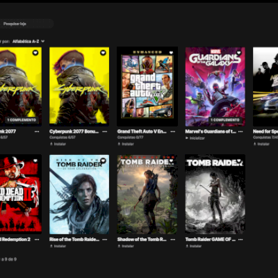Toggle favorite heart on first Cyberpunk 2077 cover
This screenshot has width=278, height=278.
coord(35,53)
